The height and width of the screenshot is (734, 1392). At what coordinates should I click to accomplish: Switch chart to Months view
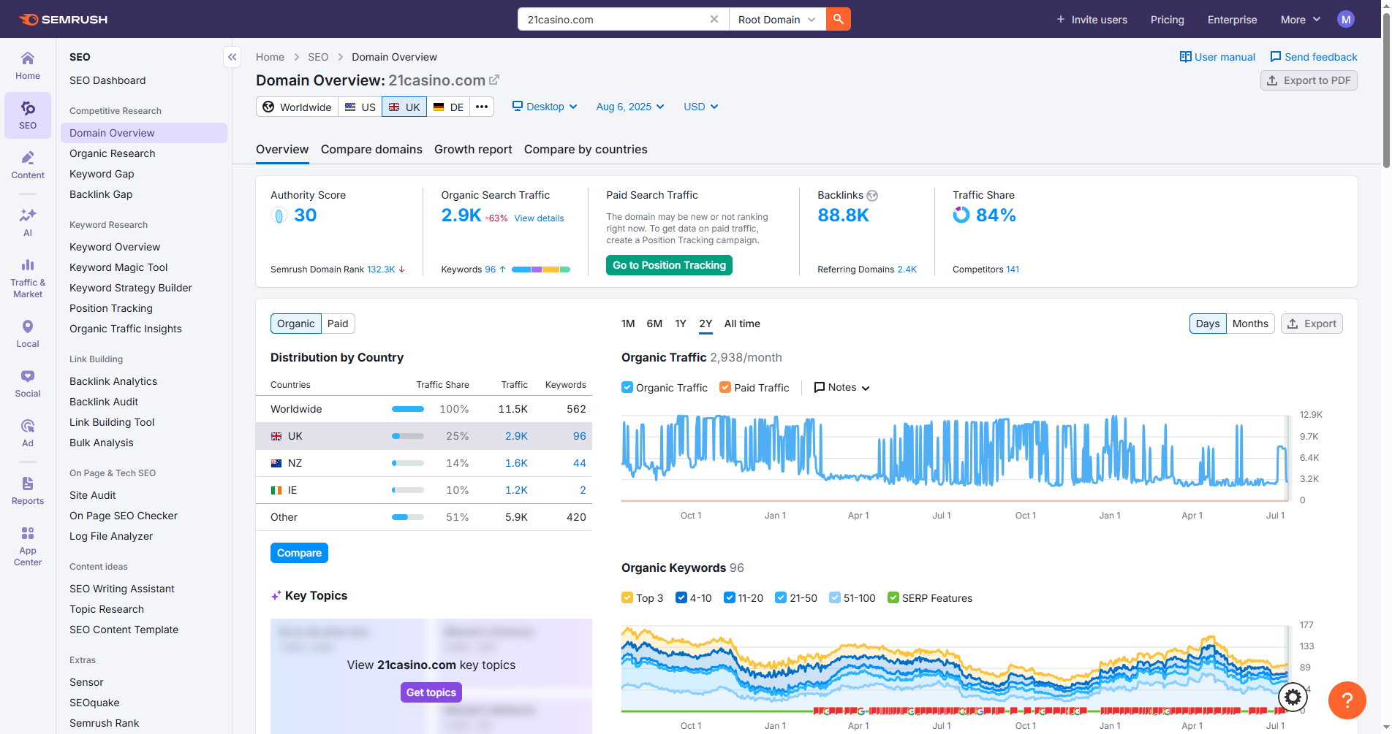(1250, 324)
